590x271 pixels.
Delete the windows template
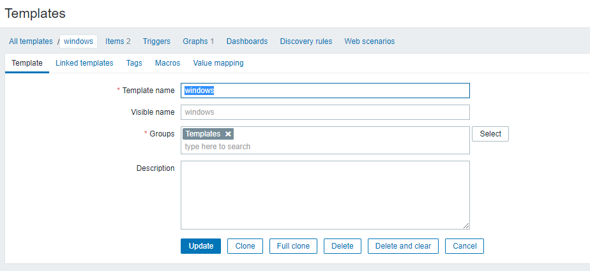(342, 246)
